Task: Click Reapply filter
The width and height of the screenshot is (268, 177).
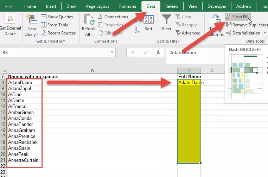Action: click(186, 25)
